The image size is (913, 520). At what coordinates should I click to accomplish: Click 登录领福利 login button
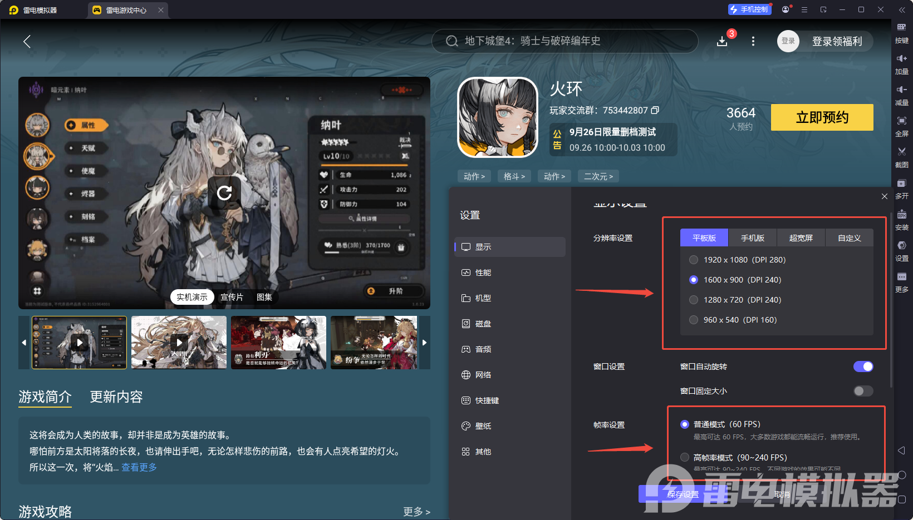(x=837, y=41)
